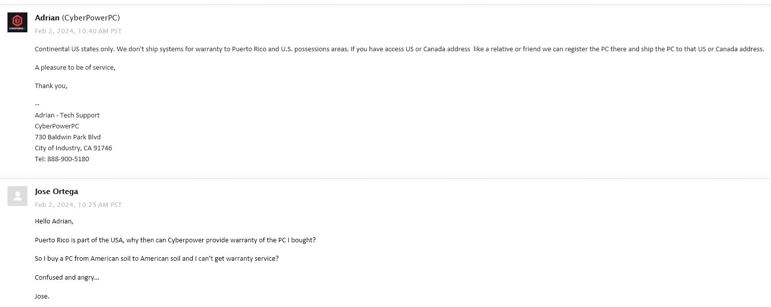Image resolution: width=771 pixels, height=307 pixels.
Task: Click the 10:40 AM PST timestamp
Action: (78, 31)
